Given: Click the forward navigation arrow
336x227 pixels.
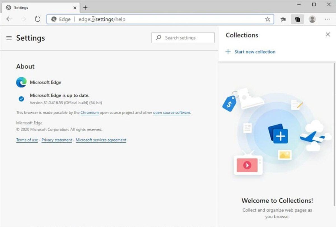Looking at the screenshot, I should [23, 19].
